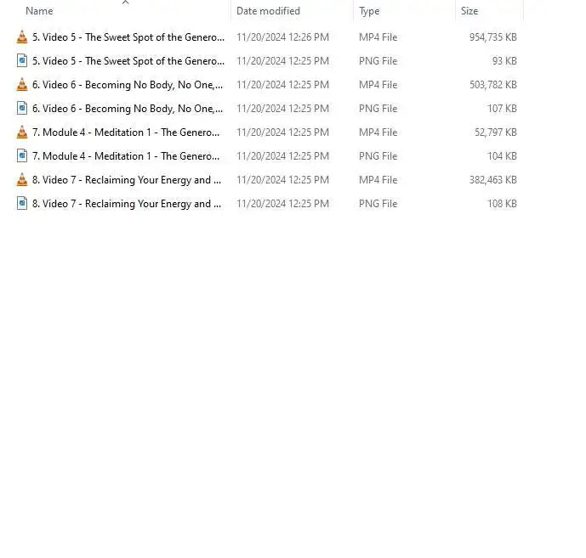Click PNG icon of Video 7 image file

(x=22, y=204)
